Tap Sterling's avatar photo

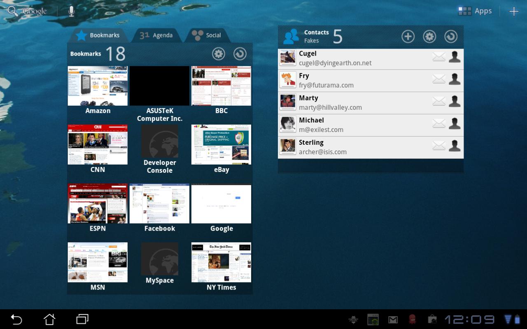point(288,146)
